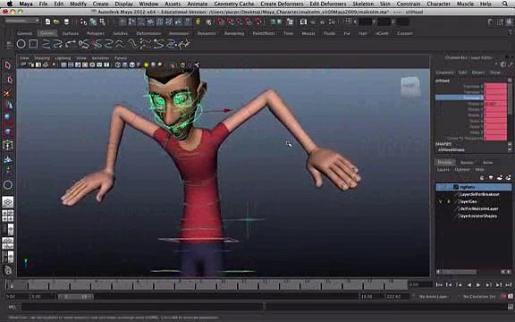515x322 pixels.
Task: Switch to four view layout
Action: 7,216
